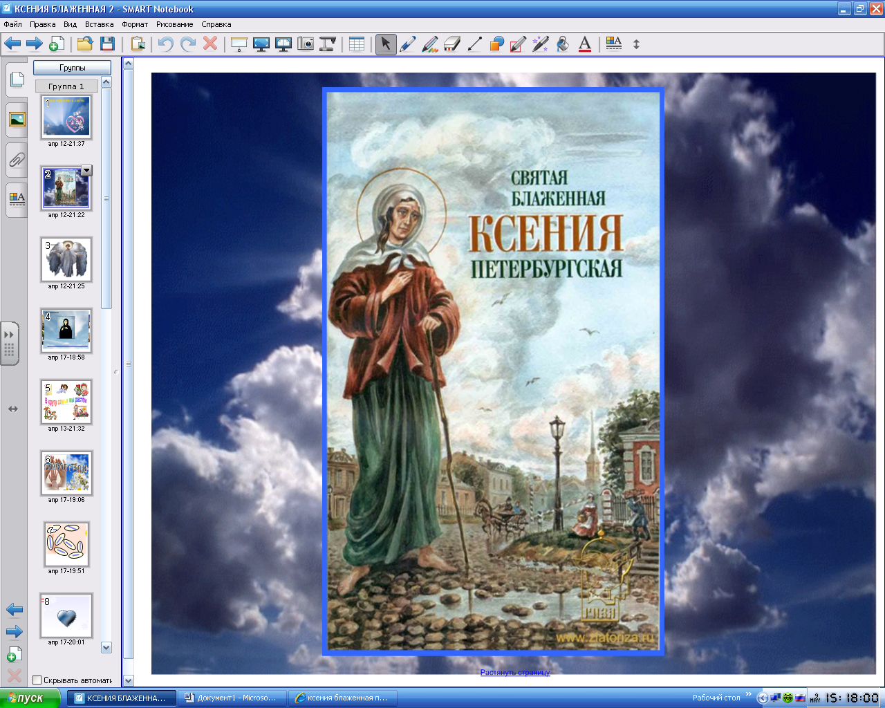The width and height of the screenshot is (885, 708).
Task: Select the Fill bucket tool
Action: 563,44
